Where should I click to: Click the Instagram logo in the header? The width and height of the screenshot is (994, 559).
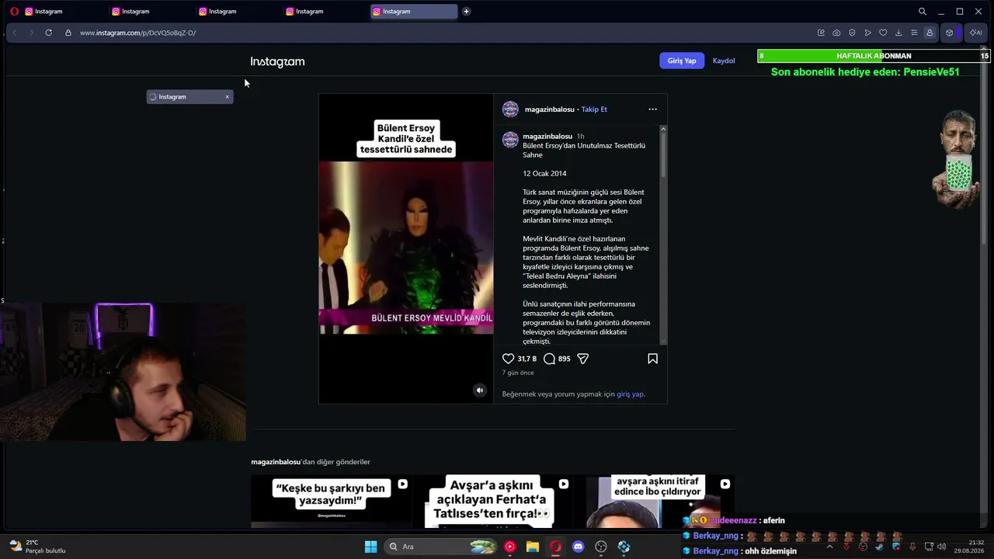pyautogui.click(x=277, y=61)
